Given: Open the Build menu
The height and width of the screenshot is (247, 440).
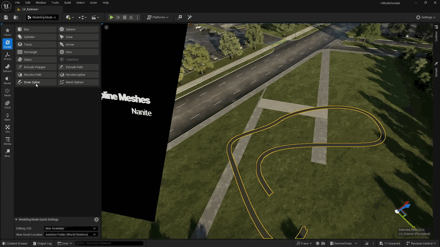Looking at the screenshot, I should tap(68, 3).
